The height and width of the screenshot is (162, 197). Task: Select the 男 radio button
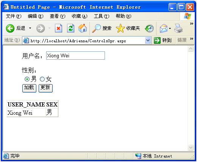(x=27, y=79)
